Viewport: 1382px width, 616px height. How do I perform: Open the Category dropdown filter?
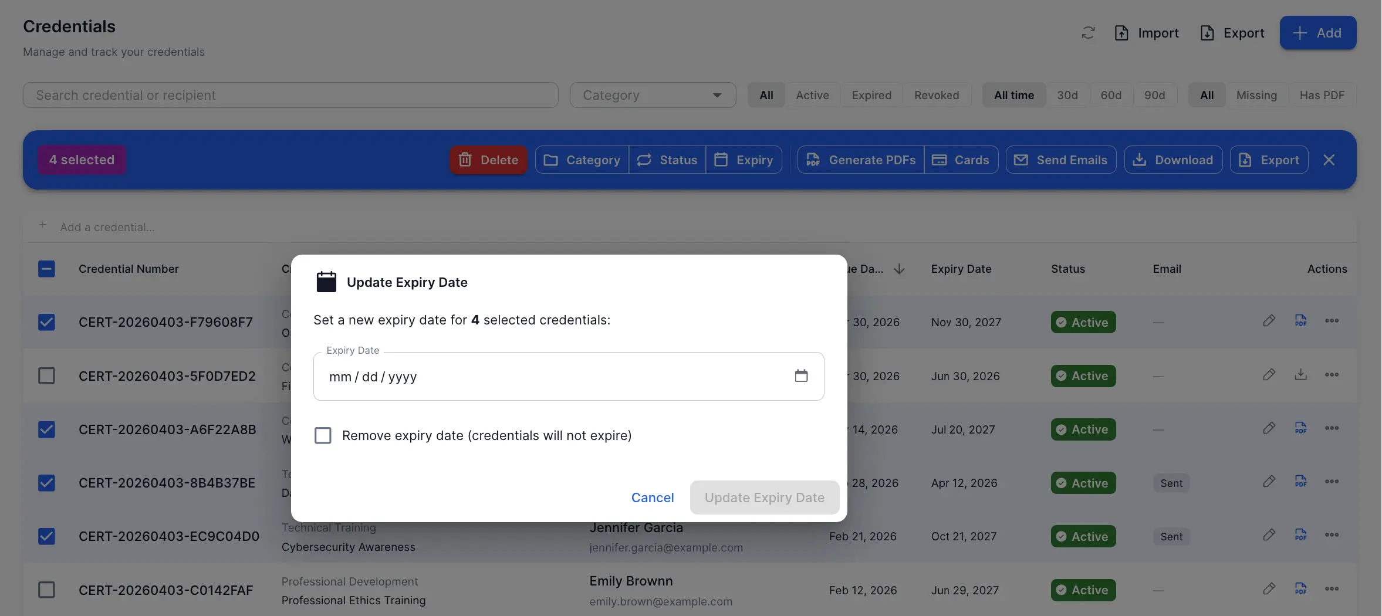click(x=653, y=95)
